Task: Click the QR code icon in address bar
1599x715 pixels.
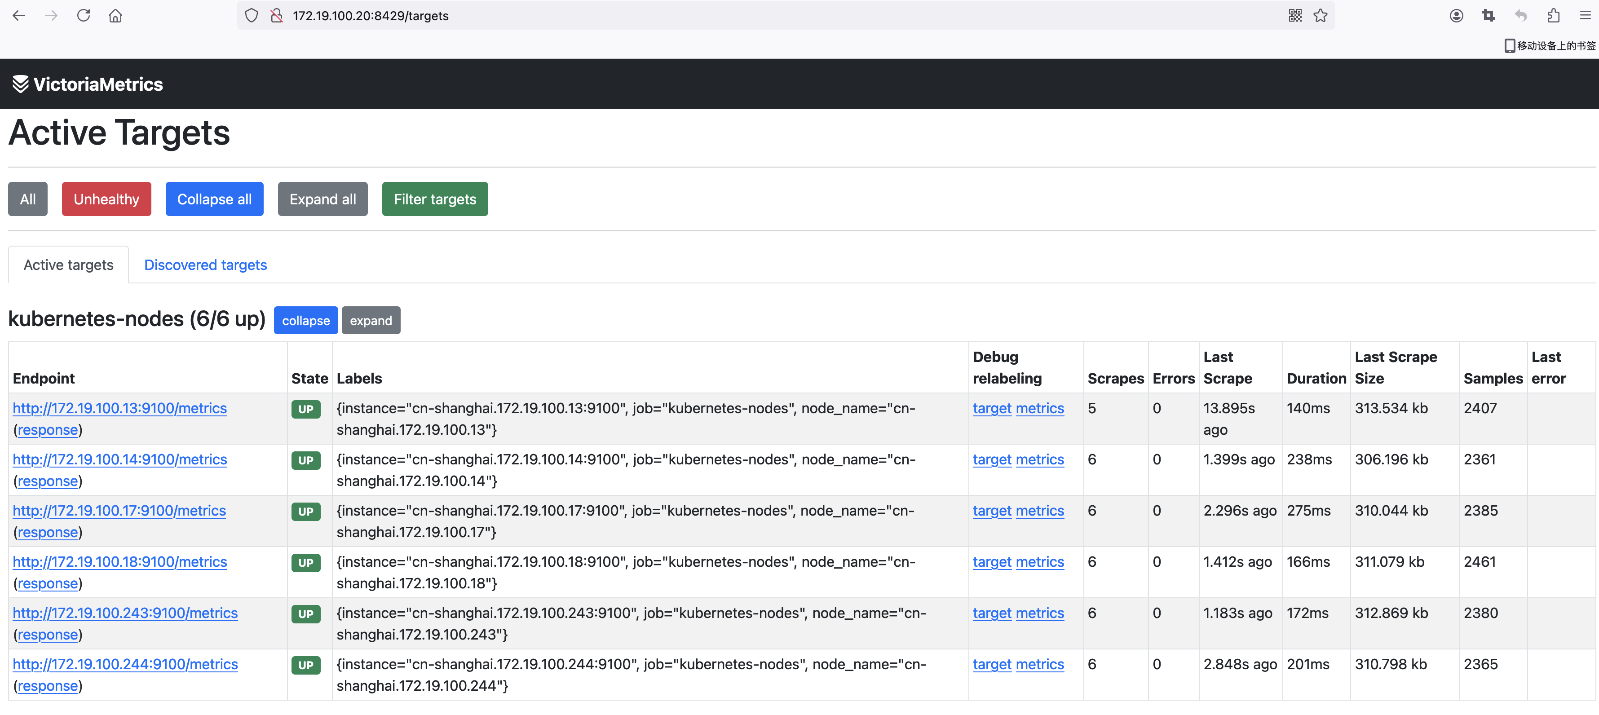Action: click(1295, 16)
